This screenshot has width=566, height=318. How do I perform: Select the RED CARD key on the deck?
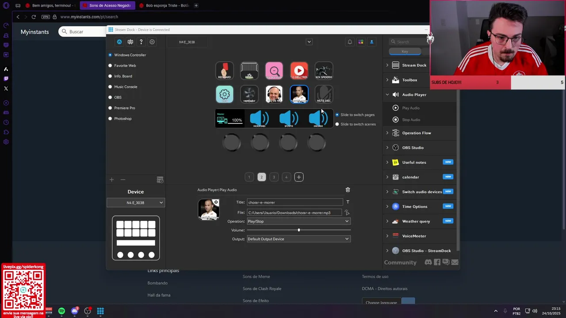pos(225,71)
